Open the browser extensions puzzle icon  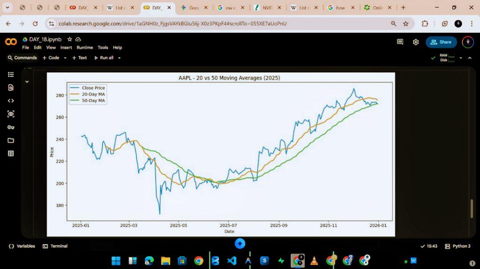(424, 23)
